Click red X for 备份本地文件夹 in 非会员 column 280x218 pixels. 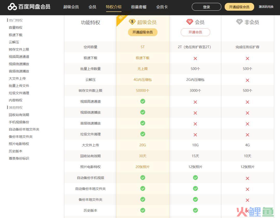tap(247, 200)
